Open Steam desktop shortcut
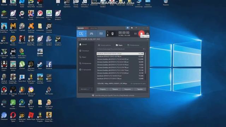226x127 pixels. [40, 65]
